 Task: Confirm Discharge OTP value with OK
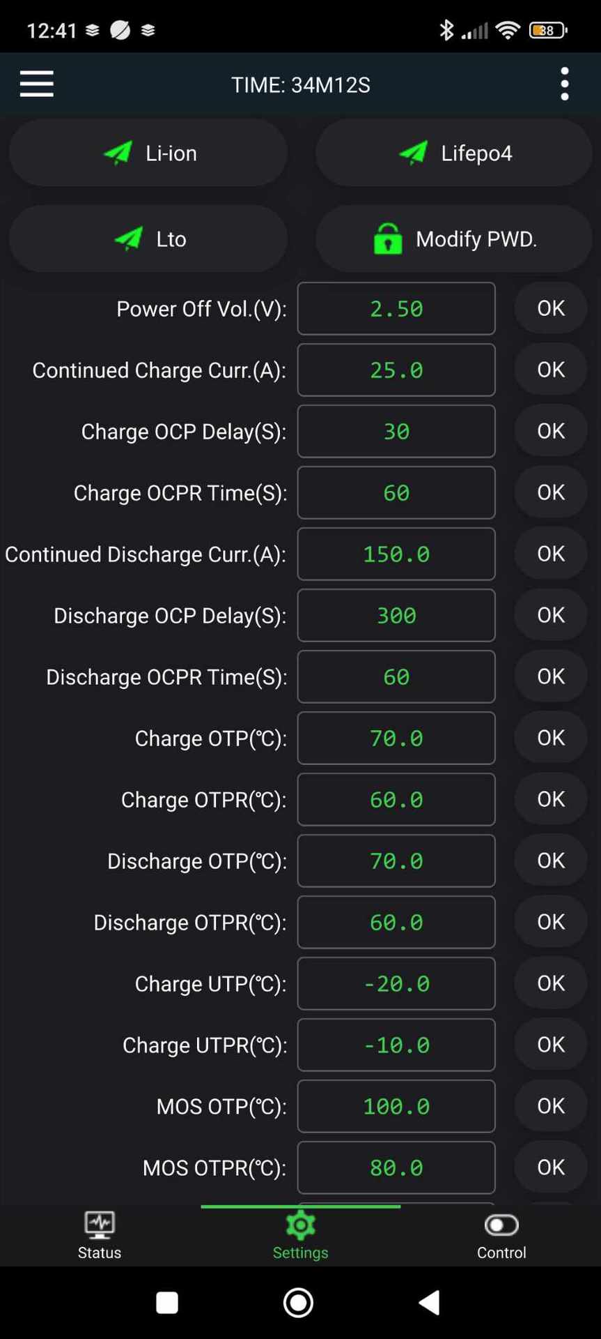click(x=550, y=861)
